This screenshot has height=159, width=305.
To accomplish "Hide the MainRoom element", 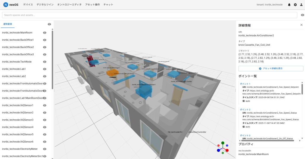I will click(x=45, y=33).
